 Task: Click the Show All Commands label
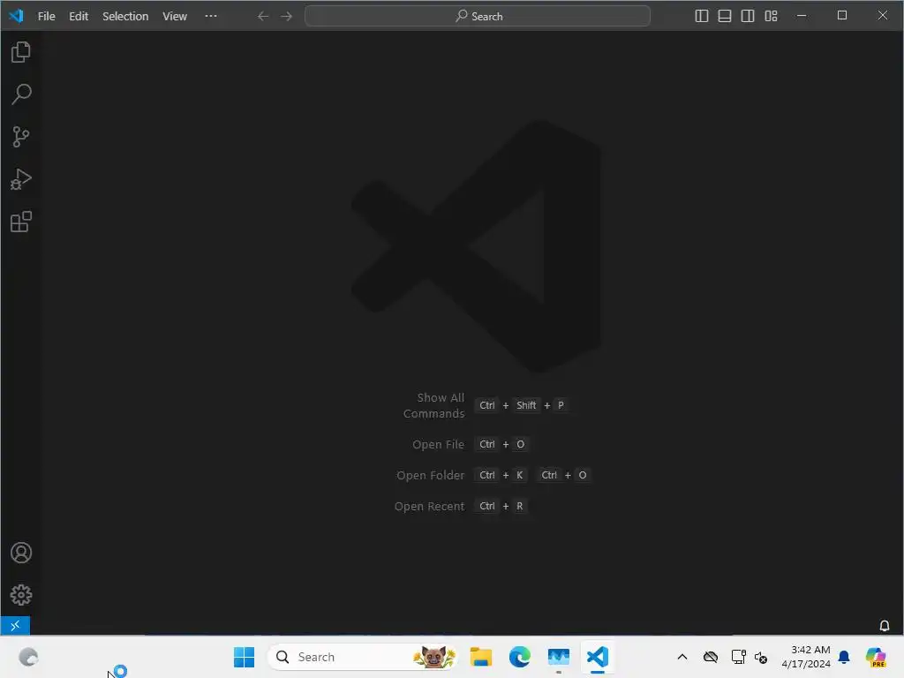pos(433,405)
